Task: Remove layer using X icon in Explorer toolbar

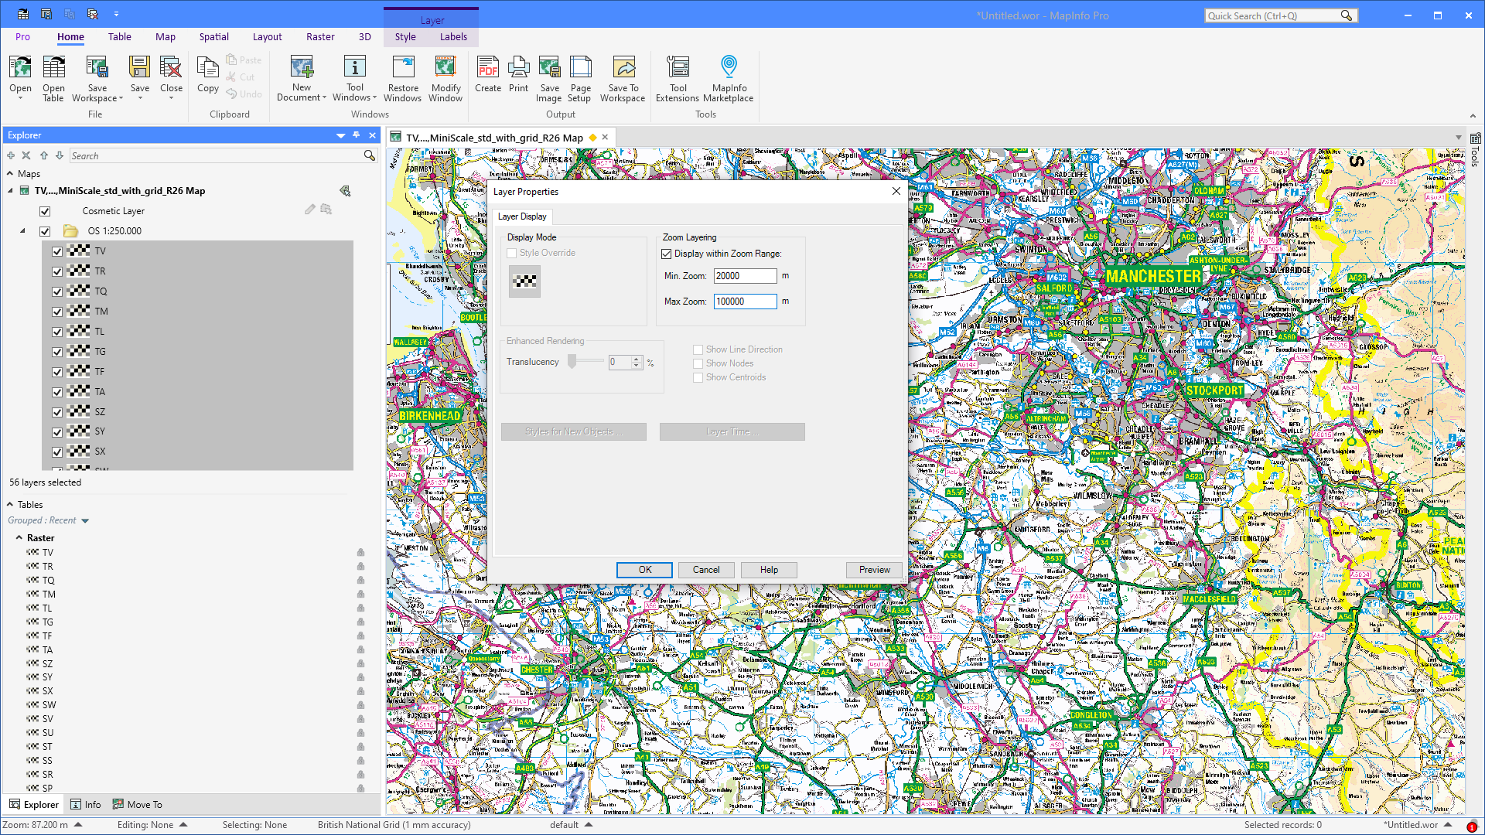Action: (26, 155)
